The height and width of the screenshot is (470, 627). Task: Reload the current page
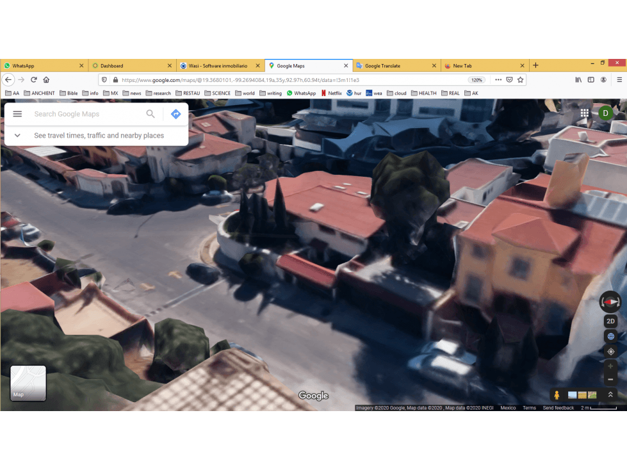(x=34, y=80)
